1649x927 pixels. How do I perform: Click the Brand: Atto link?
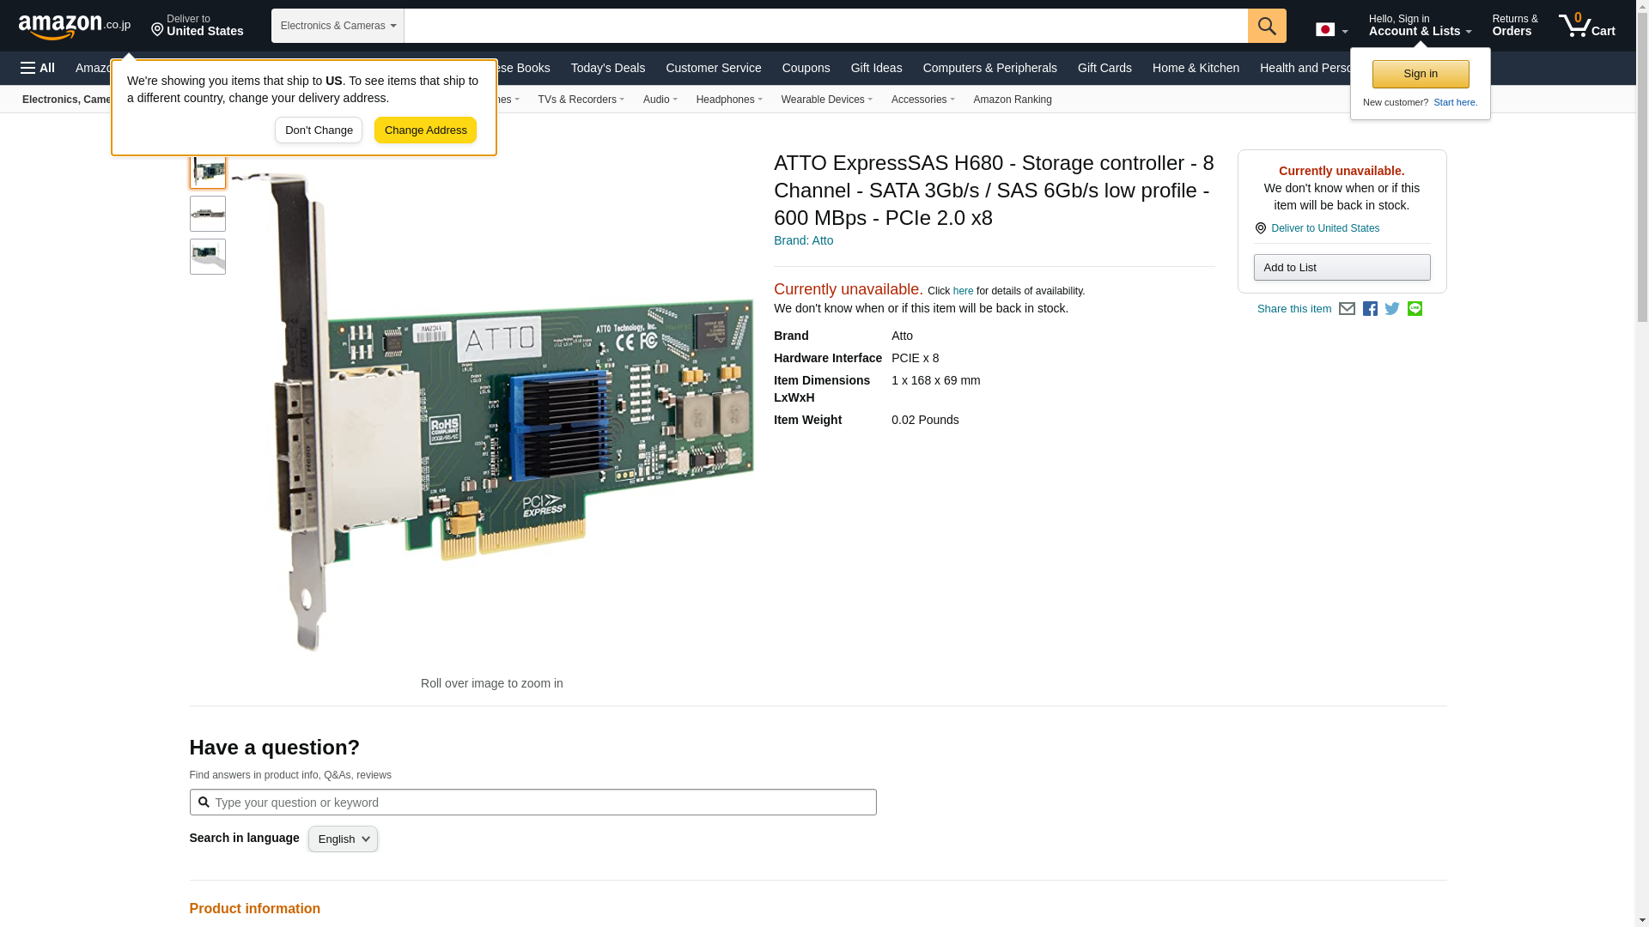803,240
